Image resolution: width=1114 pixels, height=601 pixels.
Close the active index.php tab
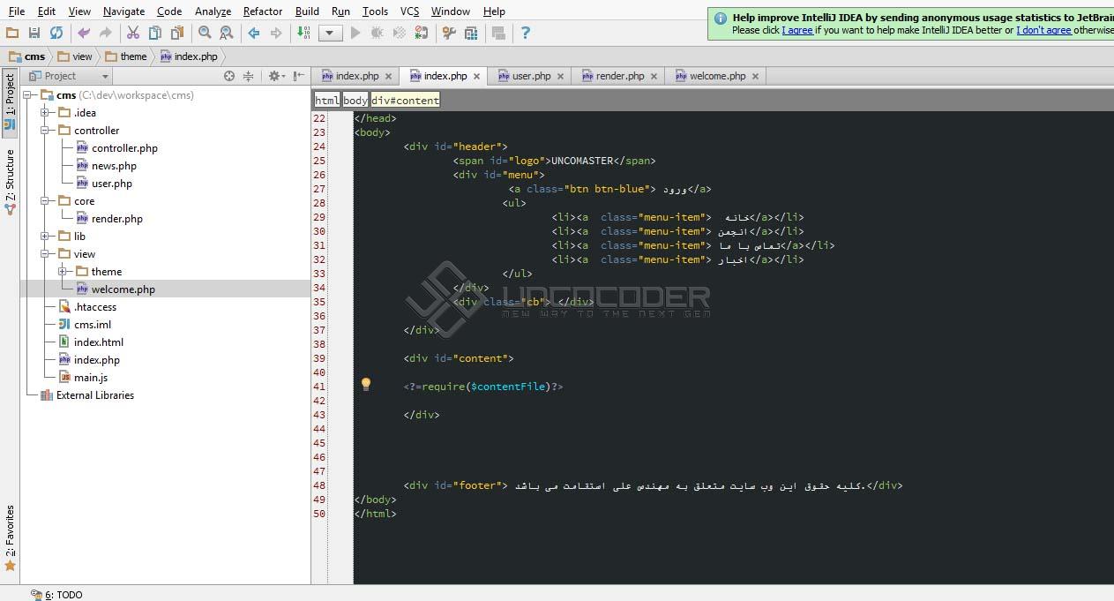coord(476,77)
